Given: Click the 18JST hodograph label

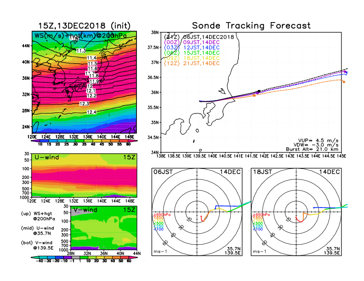Looking at the screenshot, I should click(263, 172).
